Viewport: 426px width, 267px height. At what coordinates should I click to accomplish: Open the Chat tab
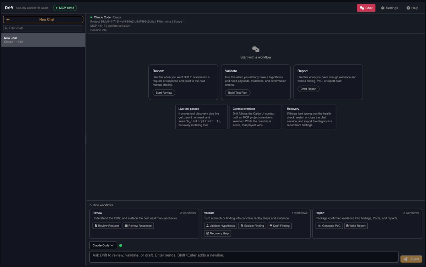tap(366, 8)
